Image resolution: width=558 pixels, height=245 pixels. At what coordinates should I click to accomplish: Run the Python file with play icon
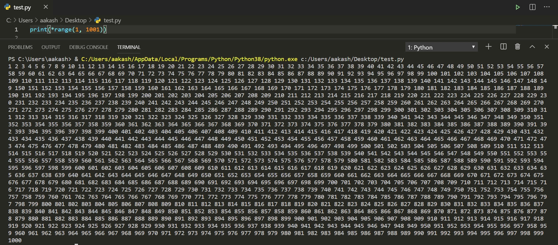click(x=517, y=7)
